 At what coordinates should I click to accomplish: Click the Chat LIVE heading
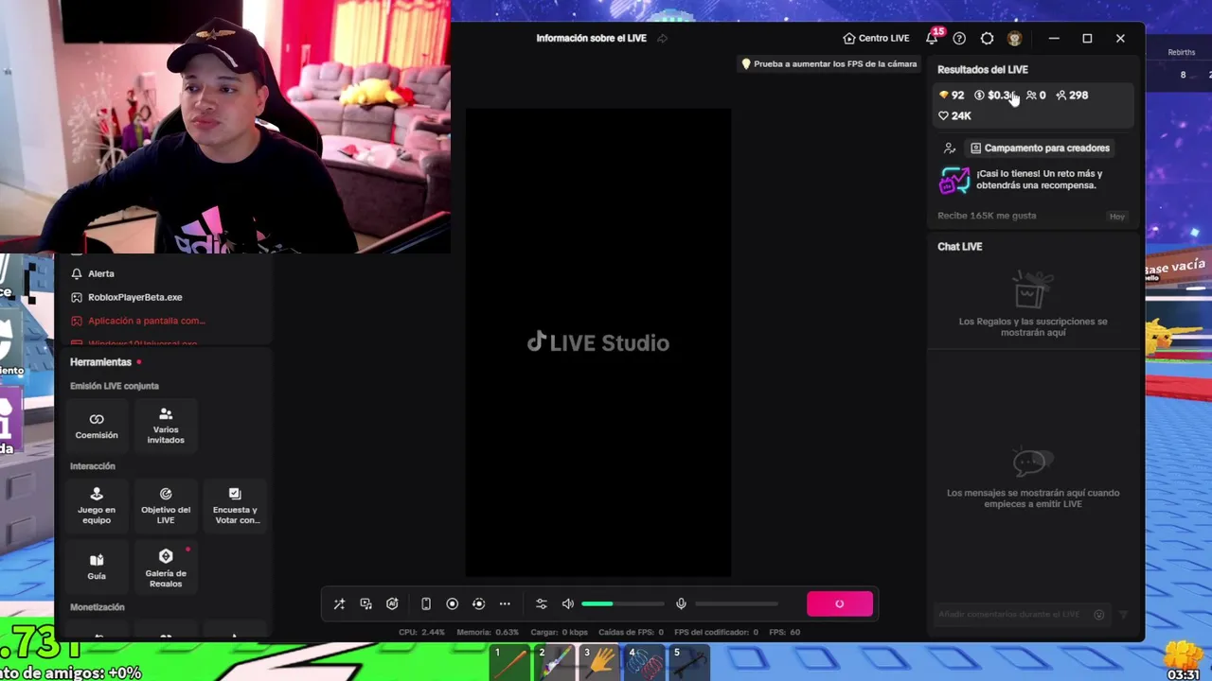[959, 247]
